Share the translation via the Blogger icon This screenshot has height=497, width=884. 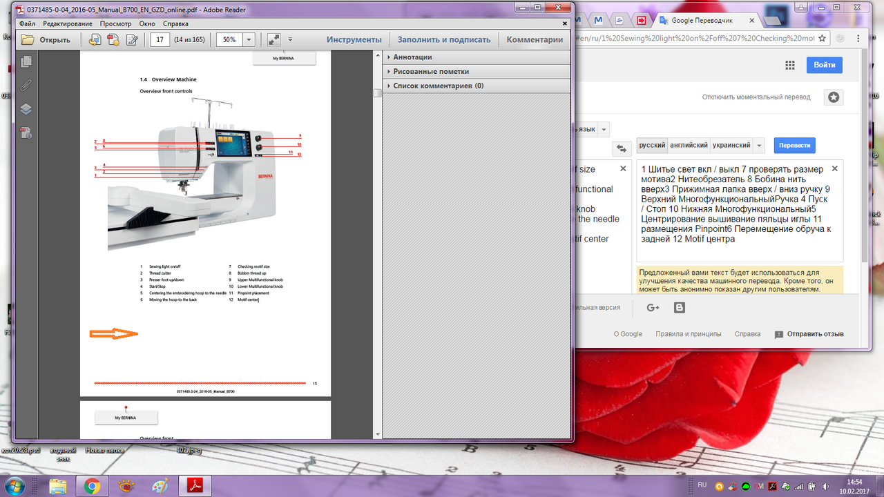680,308
